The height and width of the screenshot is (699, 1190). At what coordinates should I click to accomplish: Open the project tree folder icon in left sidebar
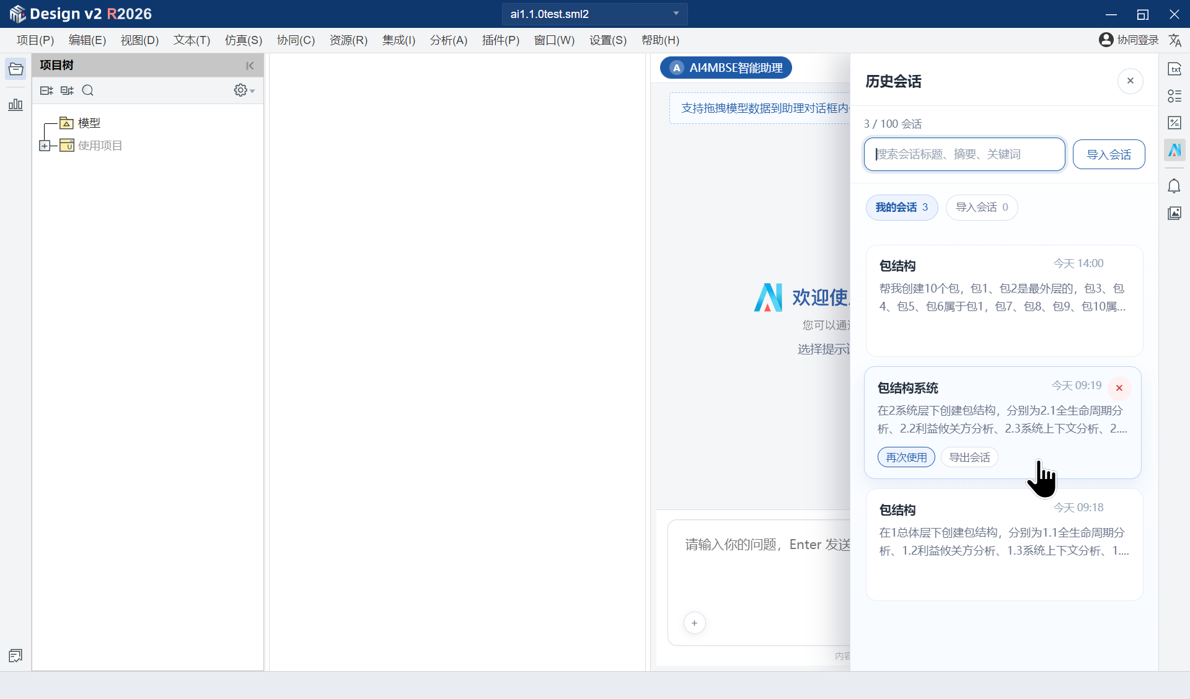tap(15, 69)
